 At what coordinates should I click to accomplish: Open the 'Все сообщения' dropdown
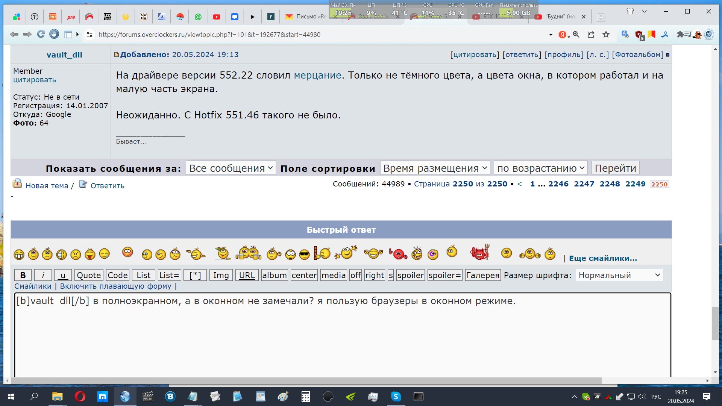click(231, 168)
